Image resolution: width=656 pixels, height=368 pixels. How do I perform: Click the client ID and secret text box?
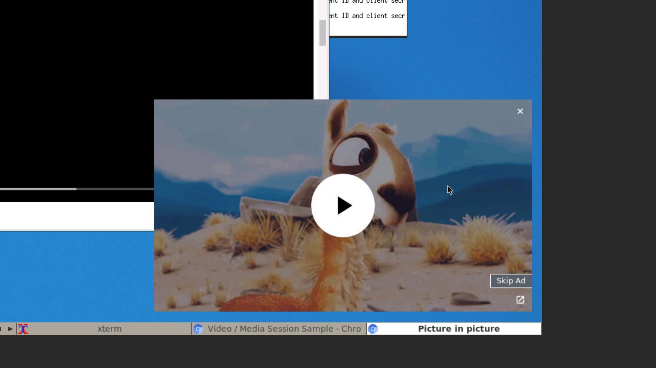coord(368,16)
